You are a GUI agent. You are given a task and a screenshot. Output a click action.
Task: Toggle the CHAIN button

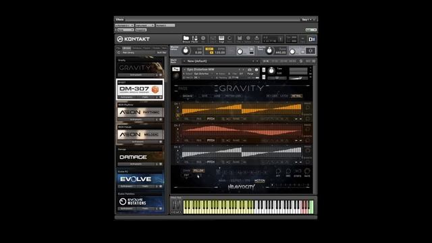click(x=186, y=171)
